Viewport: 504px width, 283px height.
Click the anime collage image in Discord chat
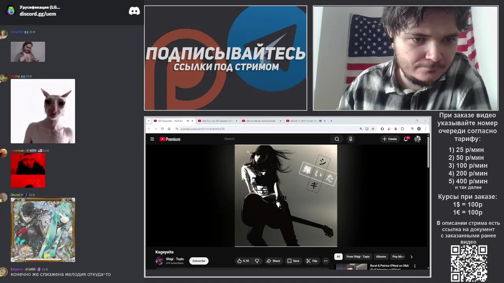(x=43, y=230)
